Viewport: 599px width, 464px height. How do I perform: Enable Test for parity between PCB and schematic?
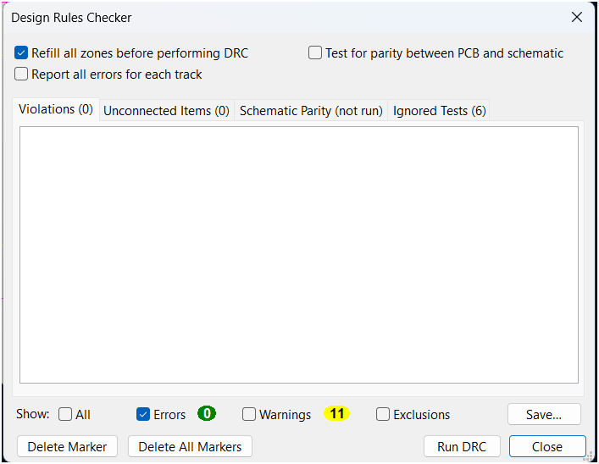[315, 52]
